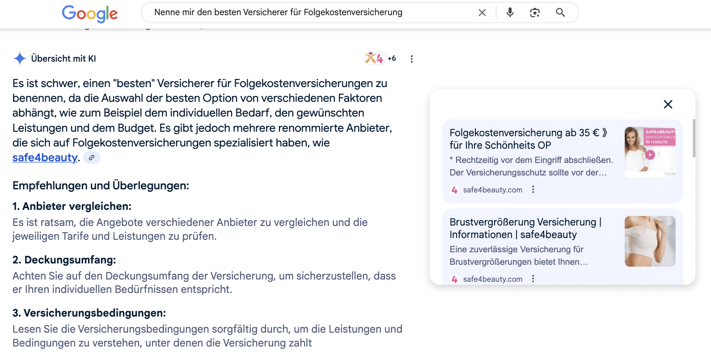Start voice search with the microphone icon

coord(510,13)
